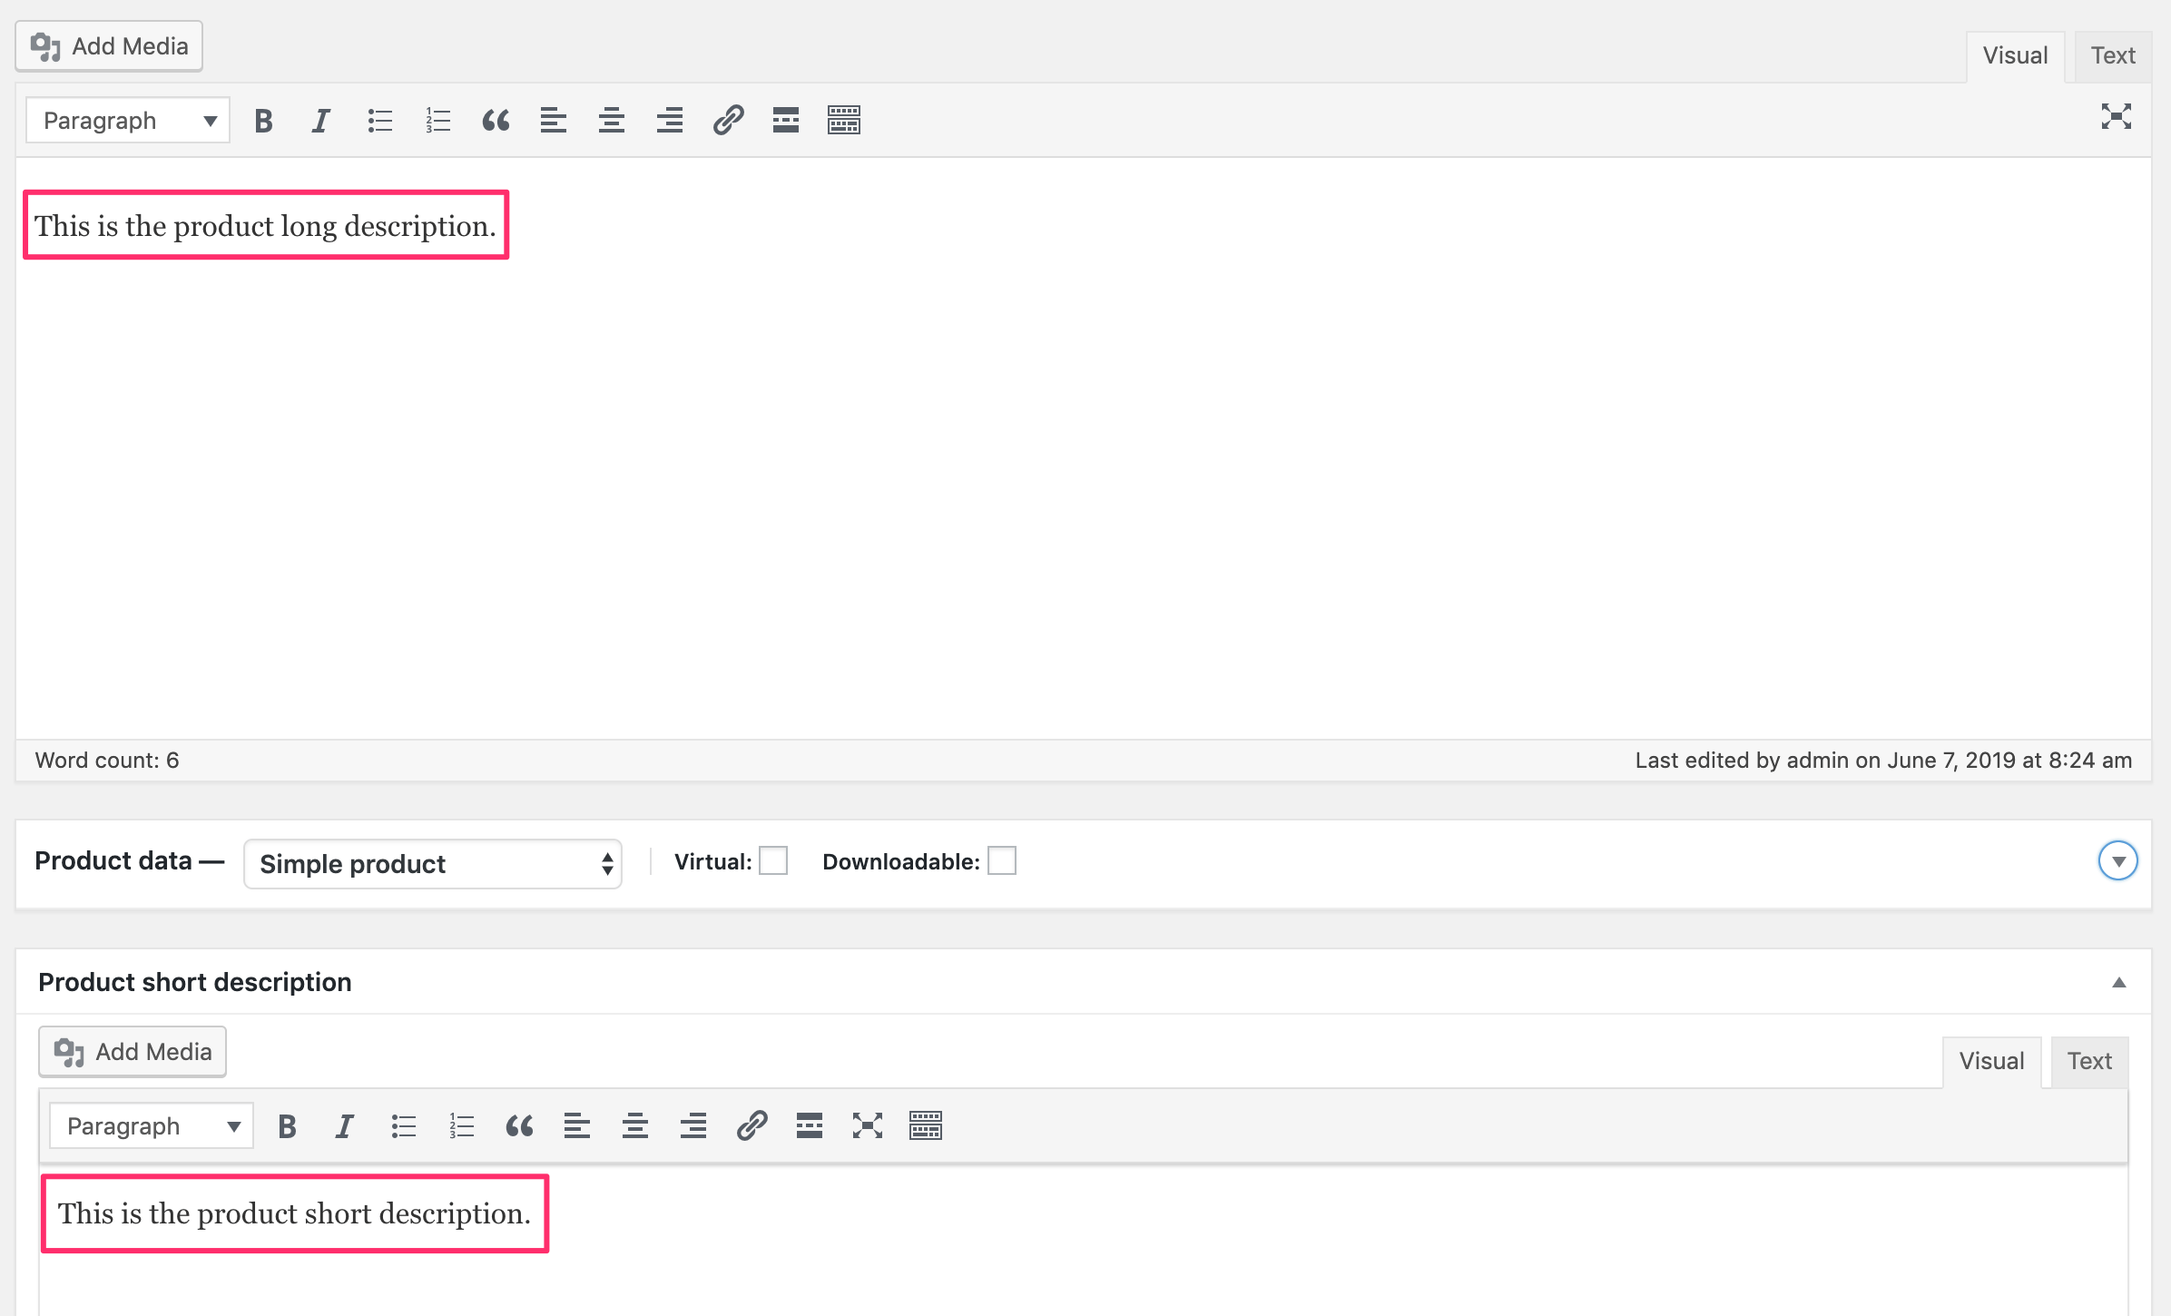
Task: Click bulleted list in short description toolbar
Action: click(x=403, y=1126)
